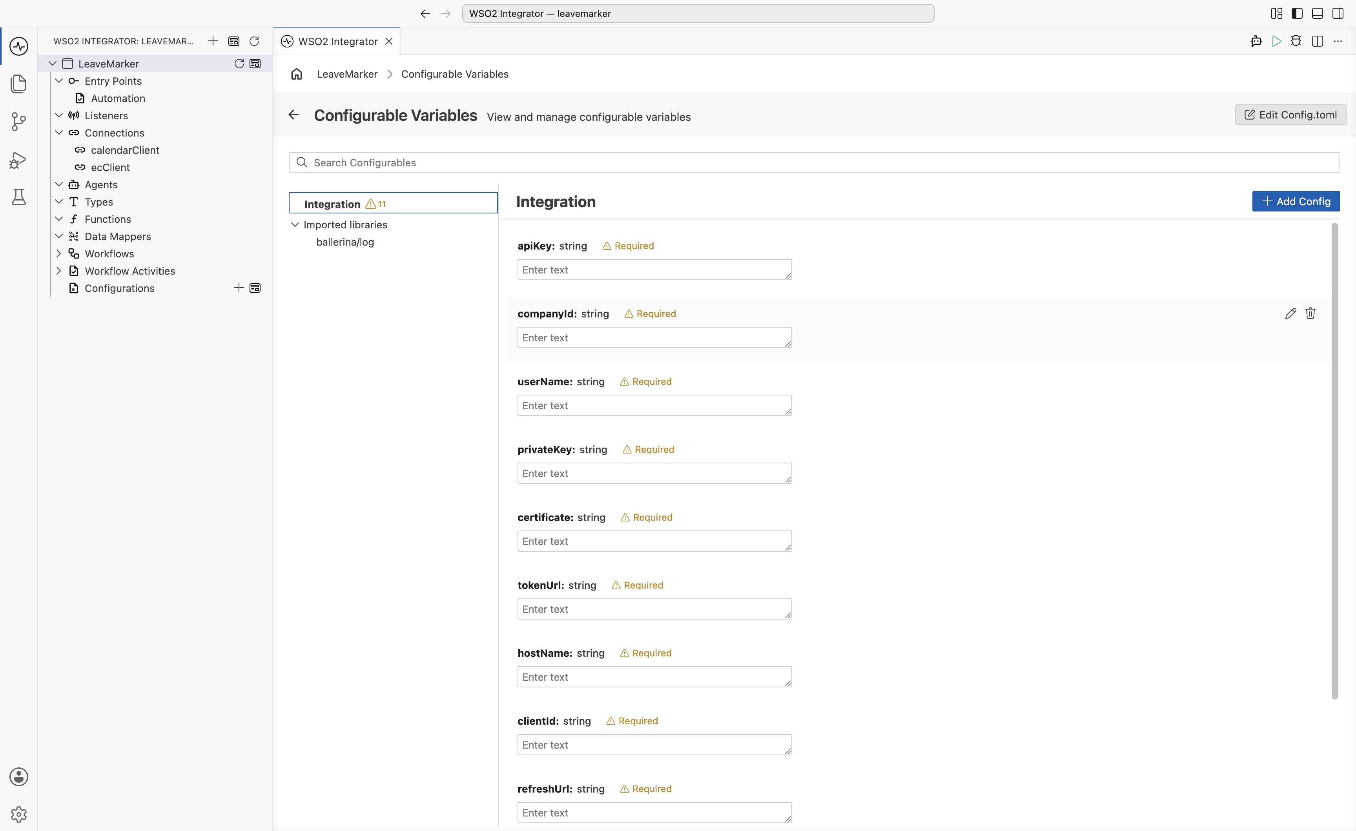Viewport: 1356px width, 831px height.
Task: Collapse the Listeners node
Action: (x=59, y=116)
